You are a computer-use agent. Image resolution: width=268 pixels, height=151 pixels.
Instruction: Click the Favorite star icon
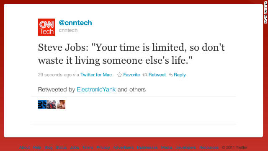119,75
